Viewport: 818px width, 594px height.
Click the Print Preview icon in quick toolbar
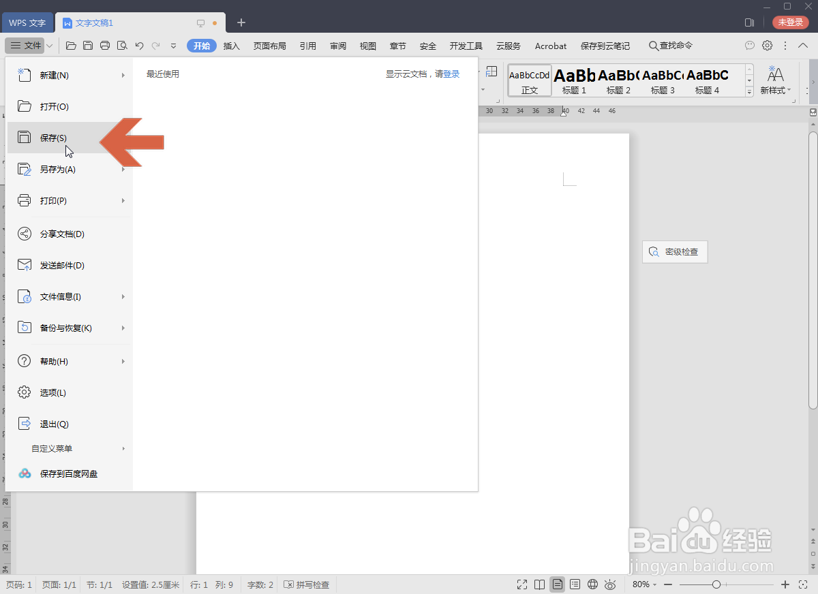pos(122,46)
